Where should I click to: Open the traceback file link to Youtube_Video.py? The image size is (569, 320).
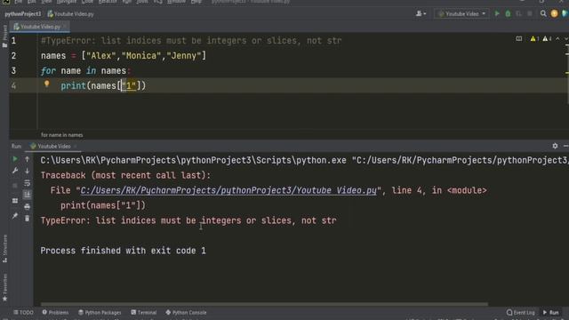(x=228, y=190)
